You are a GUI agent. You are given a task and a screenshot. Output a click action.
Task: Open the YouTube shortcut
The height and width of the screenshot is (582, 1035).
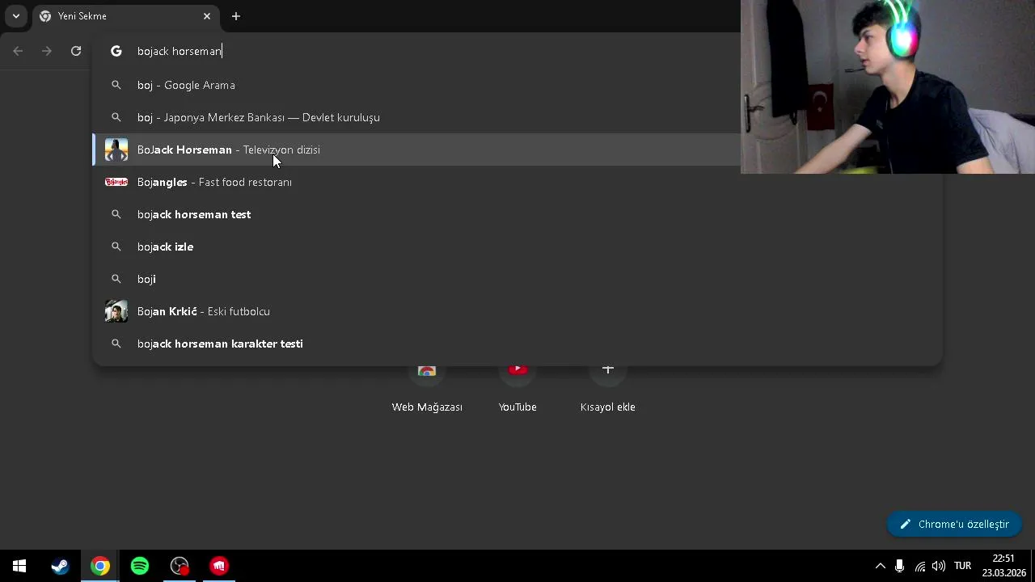click(x=517, y=388)
